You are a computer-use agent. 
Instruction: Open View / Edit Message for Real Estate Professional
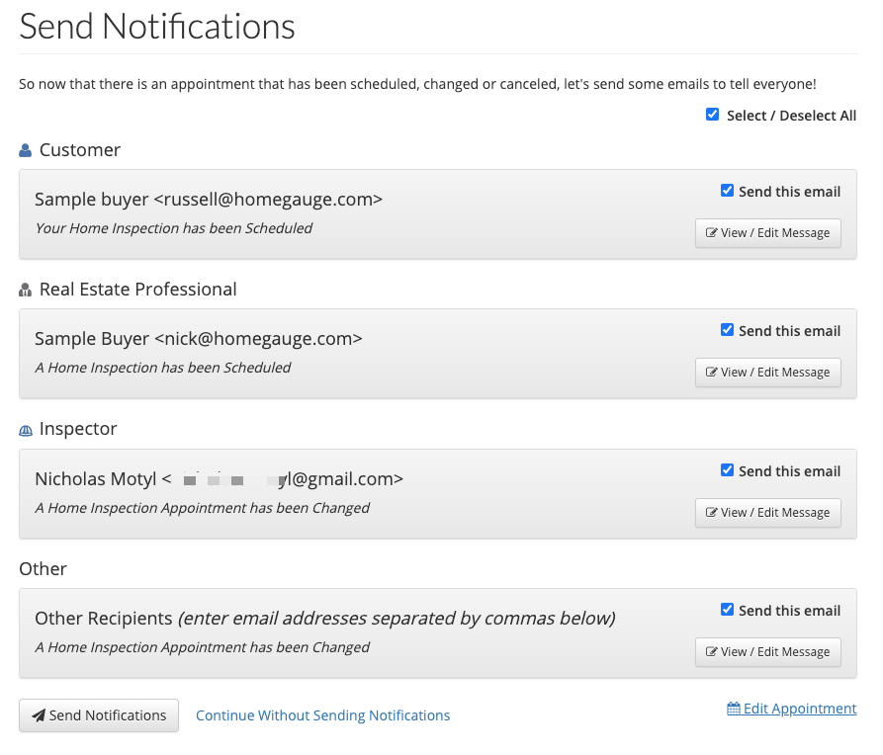[x=768, y=373]
